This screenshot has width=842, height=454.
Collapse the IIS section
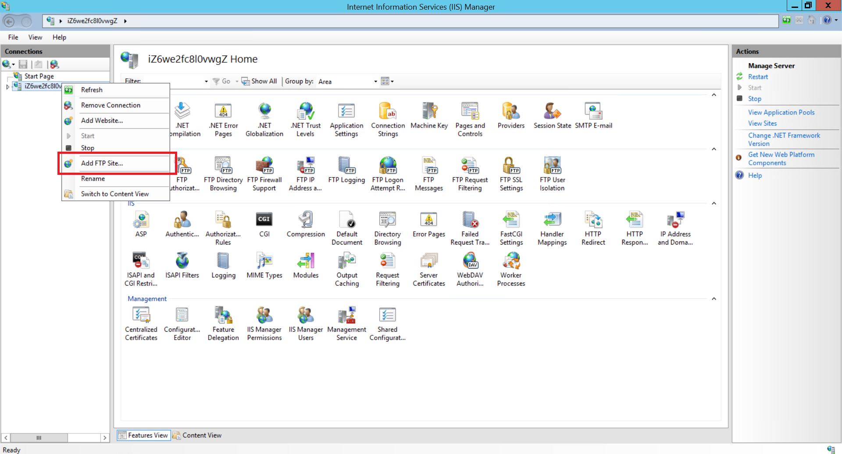(x=714, y=203)
